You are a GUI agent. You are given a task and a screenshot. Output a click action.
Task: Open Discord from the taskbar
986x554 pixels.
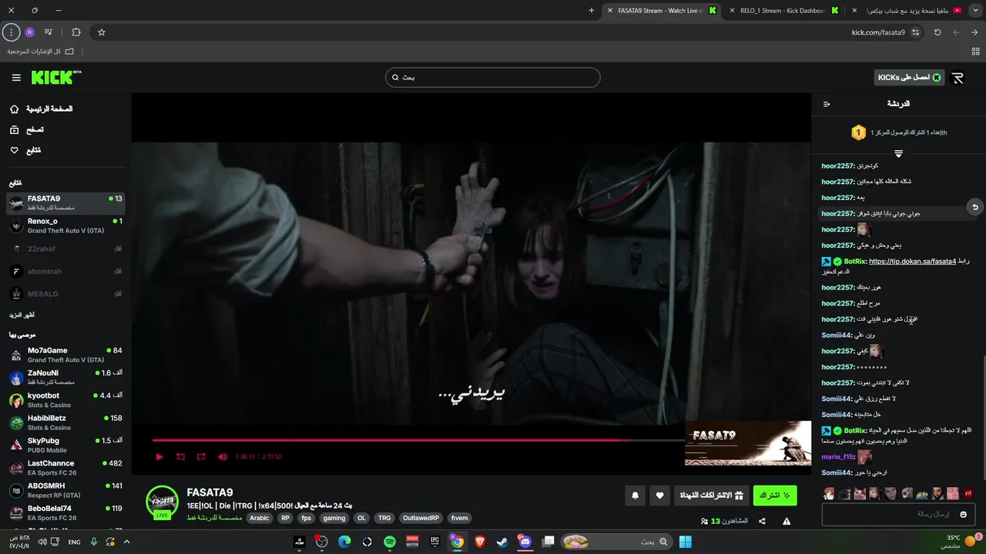[525, 542]
